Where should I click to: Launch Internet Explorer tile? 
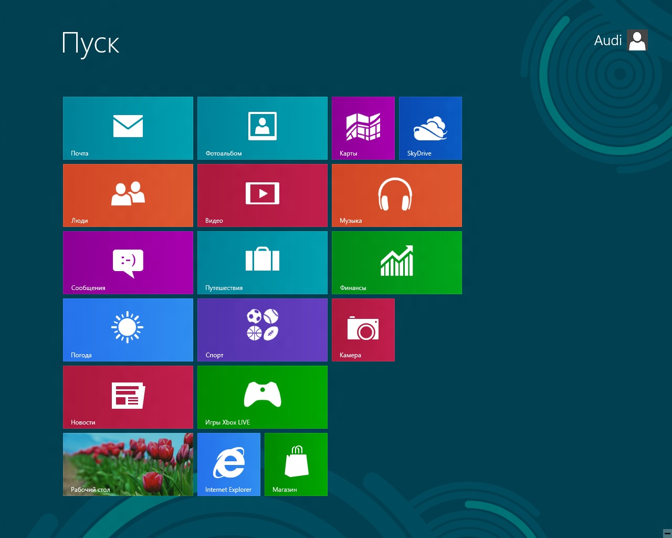(229, 464)
